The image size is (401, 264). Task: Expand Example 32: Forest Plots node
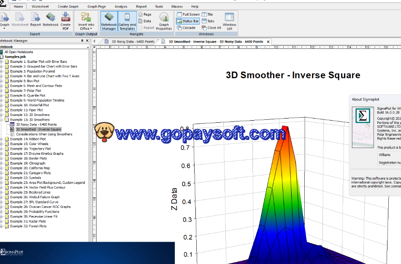(1, 226)
